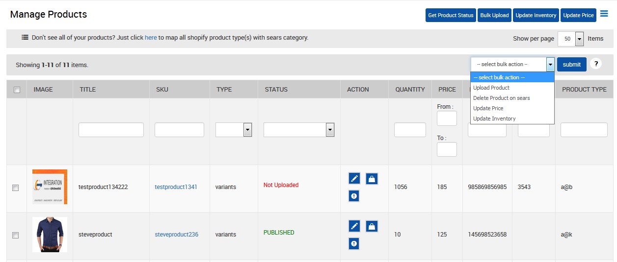The width and height of the screenshot is (617, 262).
Task: Click the list icon beside the products notice
Action: coord(25,37)
